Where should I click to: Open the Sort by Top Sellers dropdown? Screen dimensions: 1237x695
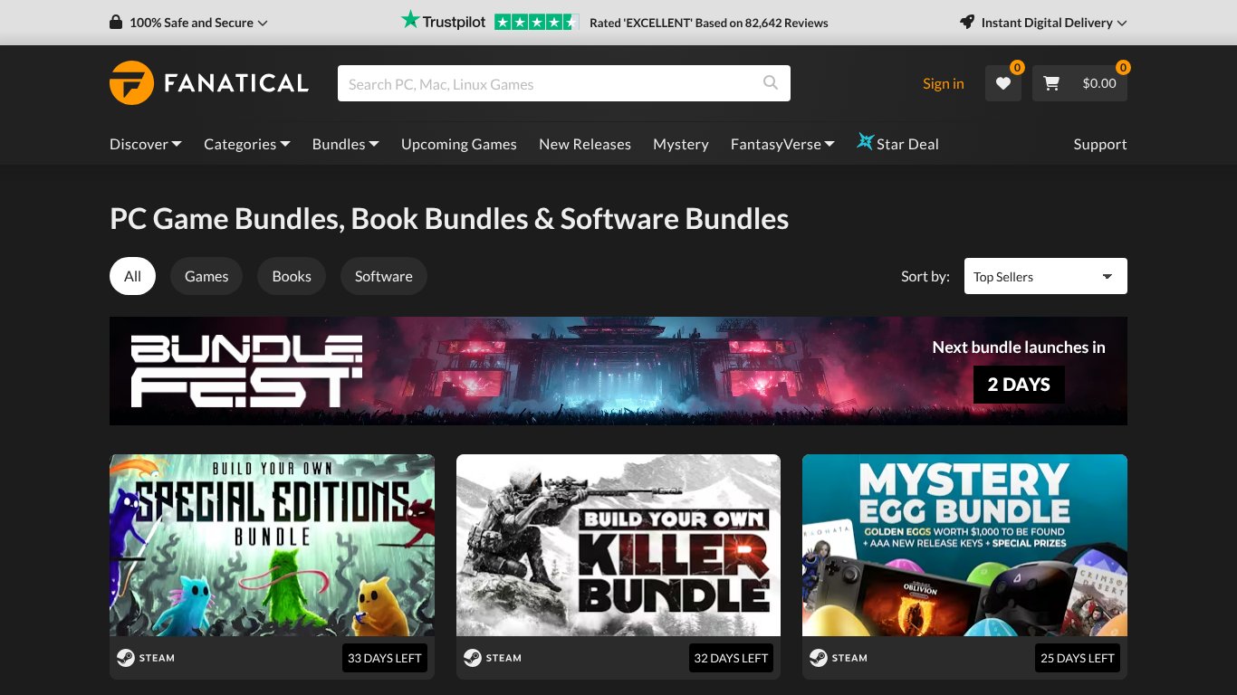point(1046,276)
